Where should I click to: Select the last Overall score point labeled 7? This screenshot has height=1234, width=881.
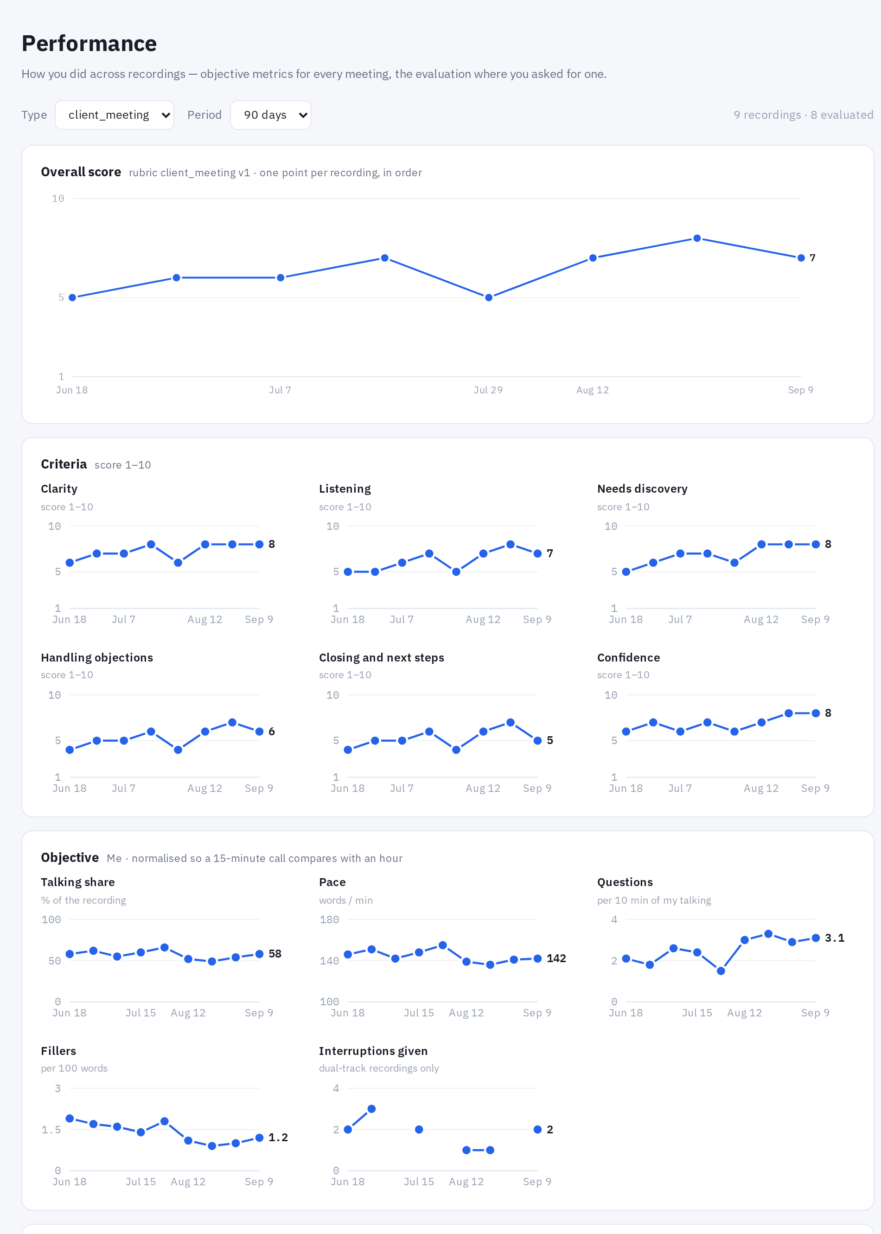point(801,258)
